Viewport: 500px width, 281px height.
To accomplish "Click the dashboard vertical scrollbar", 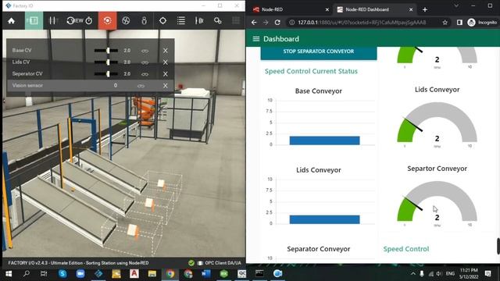I will tap(498, 246).
